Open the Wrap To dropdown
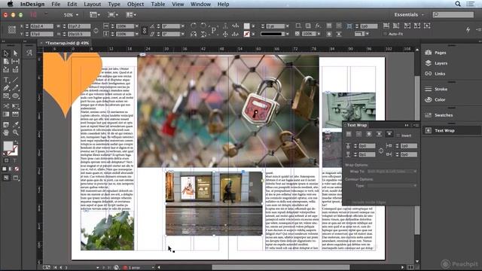 click(392, 172)
